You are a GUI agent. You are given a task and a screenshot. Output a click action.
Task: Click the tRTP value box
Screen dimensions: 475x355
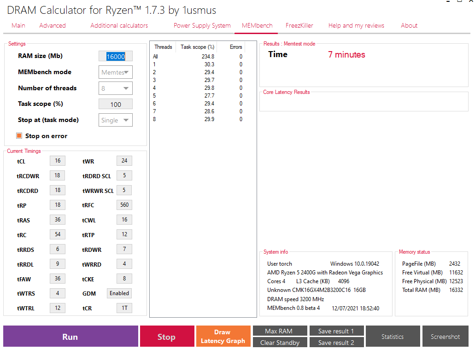point(124,234)
